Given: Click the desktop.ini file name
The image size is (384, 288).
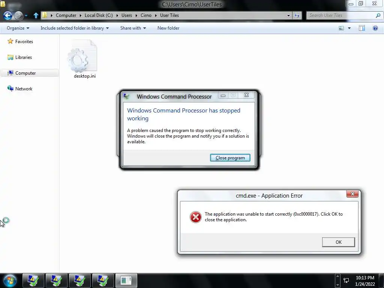Looking at the screenshot, I should coord(85,76).
